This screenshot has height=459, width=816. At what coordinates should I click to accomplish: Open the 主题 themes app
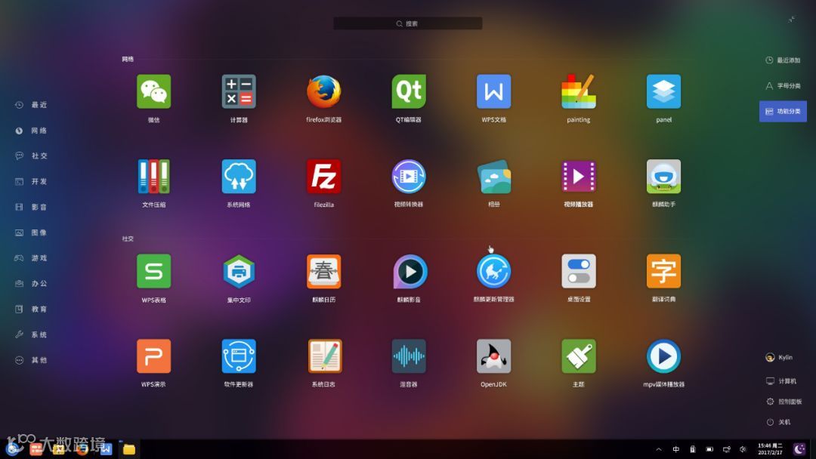point(578,356)
